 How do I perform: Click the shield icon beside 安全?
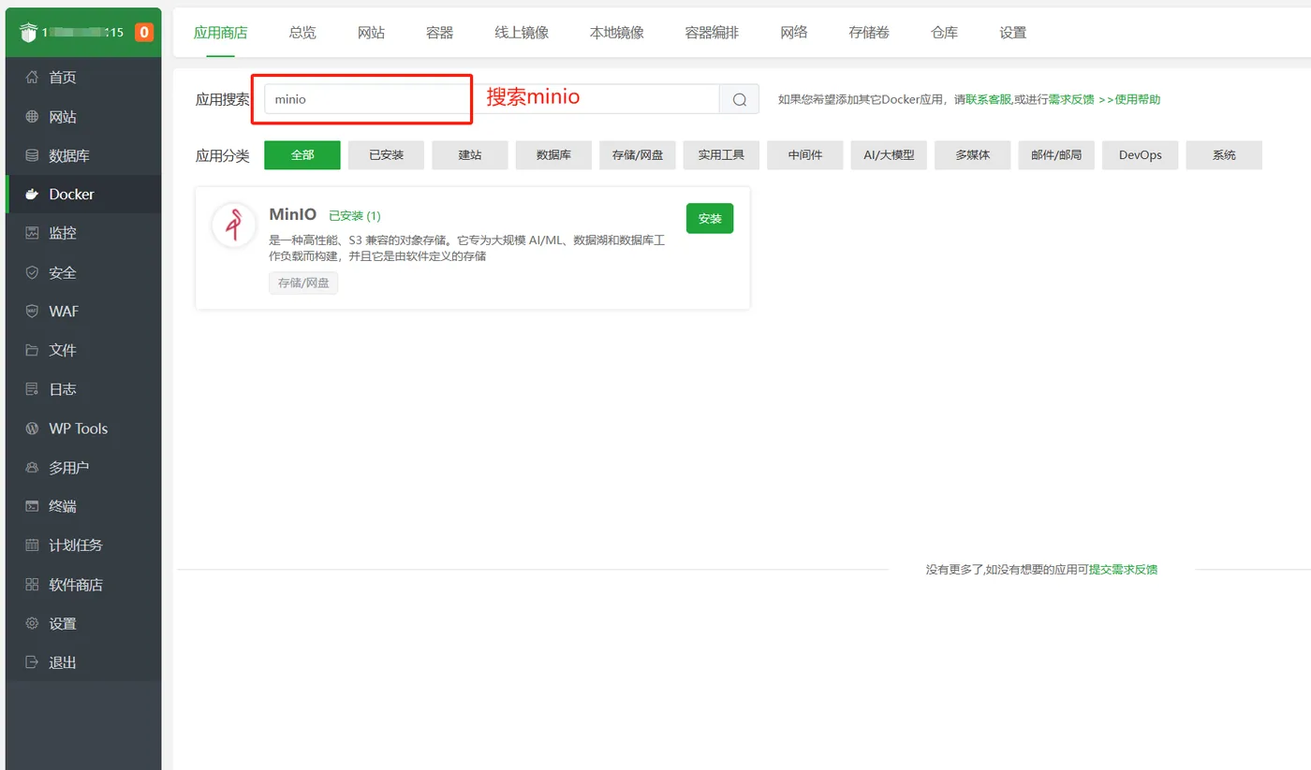tap(32, 272)
